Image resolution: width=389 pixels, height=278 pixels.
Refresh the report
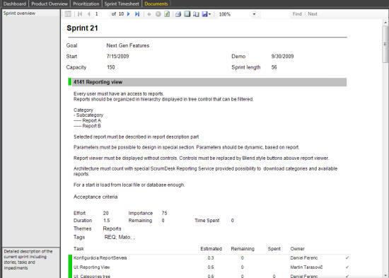point(167,14)
